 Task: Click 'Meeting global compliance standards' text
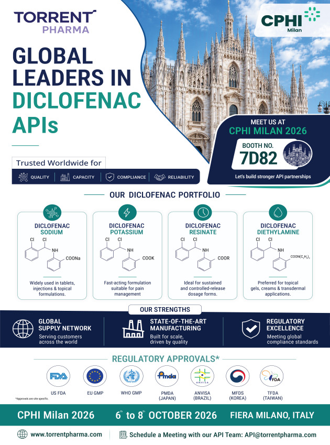pos(292,339)
